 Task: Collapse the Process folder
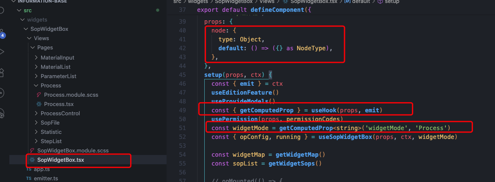pyautogui.click(x=36, y=86)
